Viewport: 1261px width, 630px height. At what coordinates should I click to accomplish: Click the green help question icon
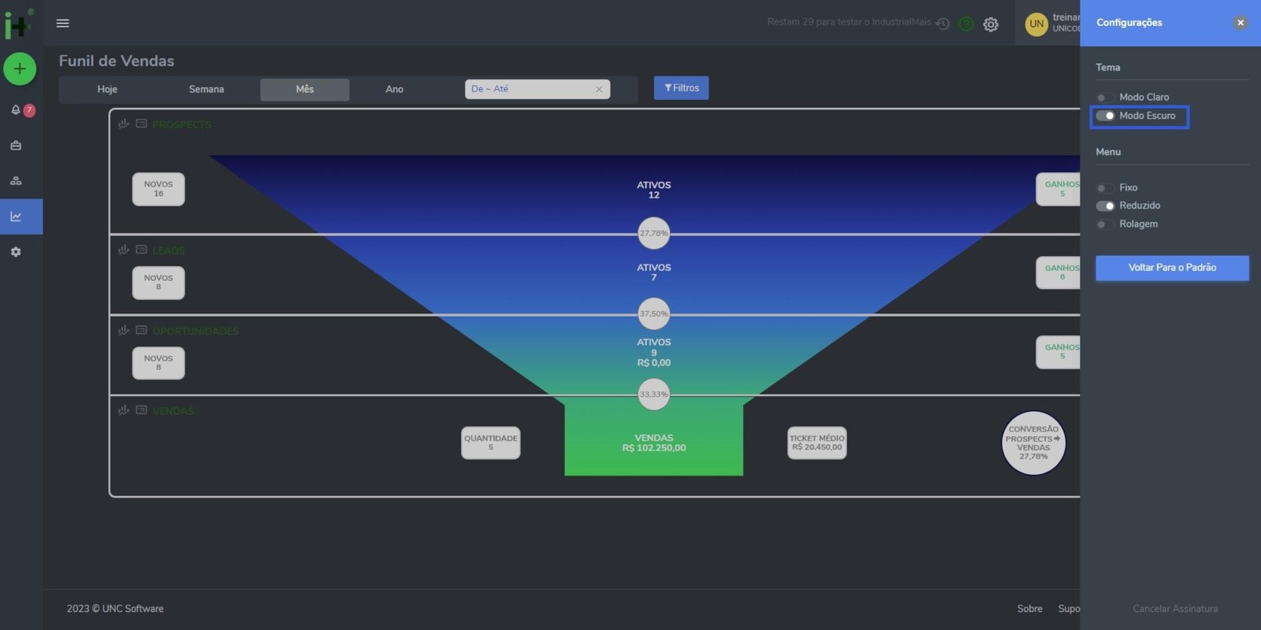966,24
